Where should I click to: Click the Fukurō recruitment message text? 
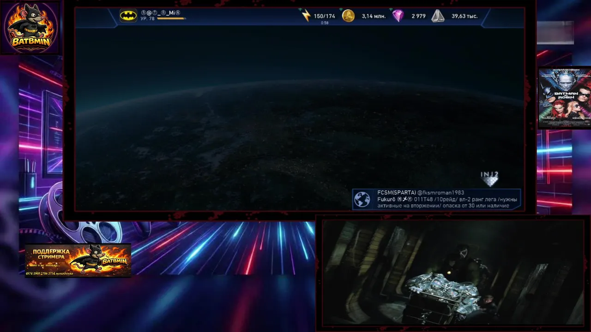click(447, 202)
